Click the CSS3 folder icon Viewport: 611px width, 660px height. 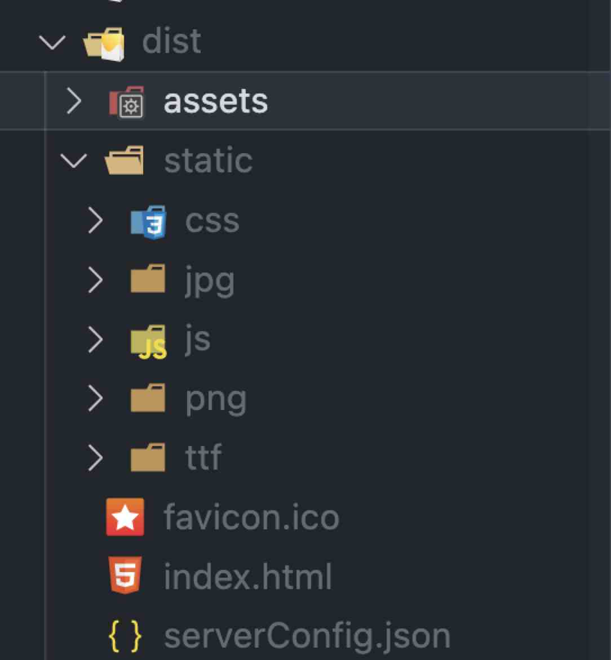pos(148,221)
